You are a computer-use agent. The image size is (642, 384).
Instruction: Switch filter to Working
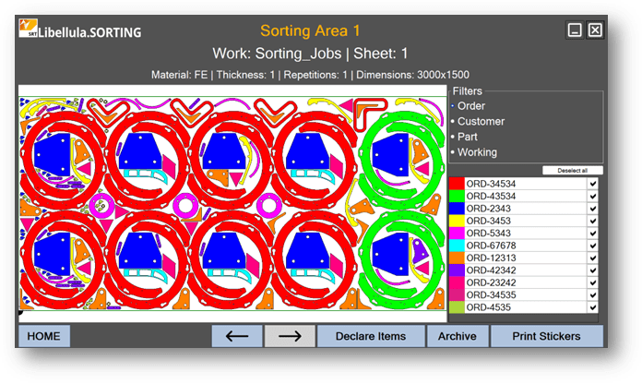[x=477, y=152]
